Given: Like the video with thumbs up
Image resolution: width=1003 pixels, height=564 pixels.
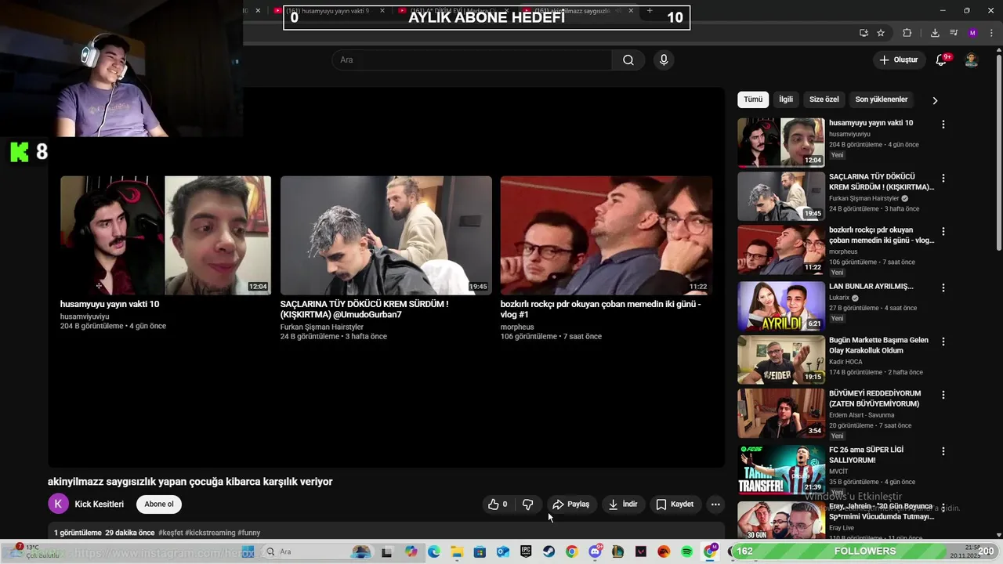Looking at the screenshot, I should coord(498,504).
